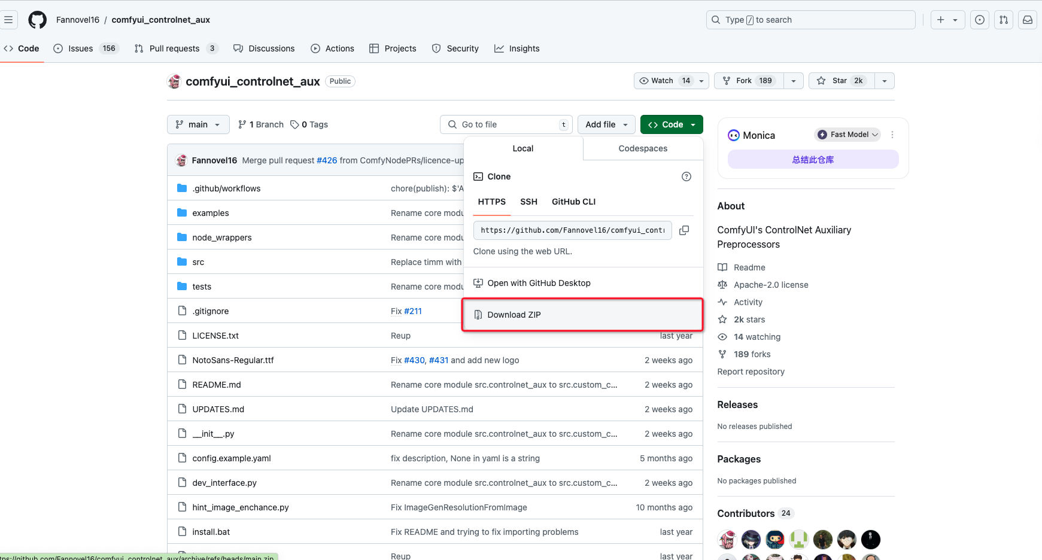
Task: Toggle the green Code dropdown button
Action: tap(672, 124)
